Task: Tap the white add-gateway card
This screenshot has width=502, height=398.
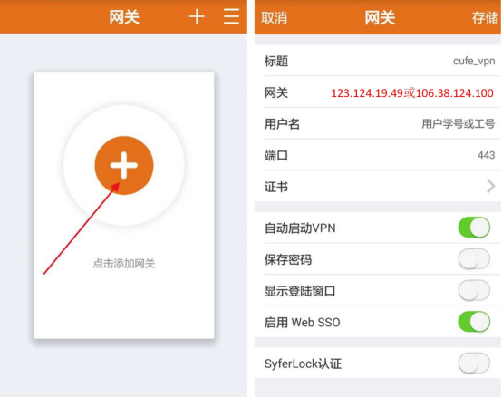Action: pyautogui.click(x=124, y=205)
